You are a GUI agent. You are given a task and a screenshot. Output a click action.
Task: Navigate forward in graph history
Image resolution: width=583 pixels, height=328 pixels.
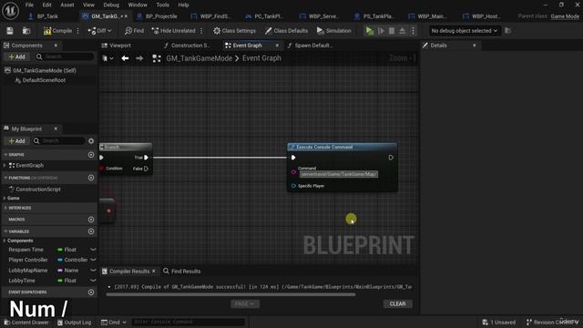(x=139, y=58)
